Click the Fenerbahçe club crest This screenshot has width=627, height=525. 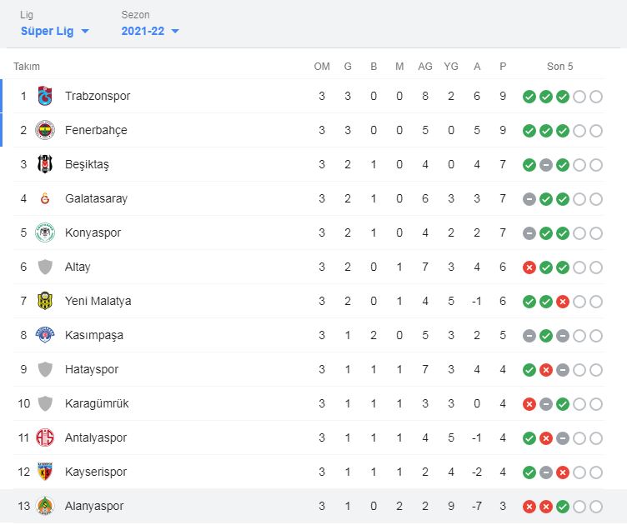pos(45,130)
